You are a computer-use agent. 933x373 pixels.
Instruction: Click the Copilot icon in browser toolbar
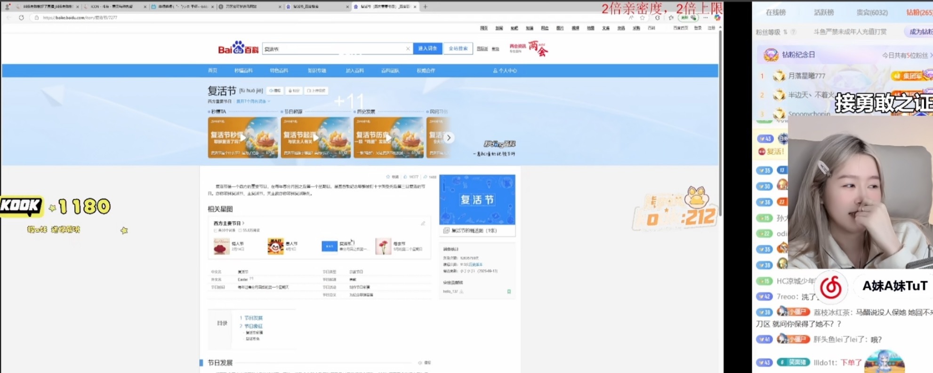point(717,18)
